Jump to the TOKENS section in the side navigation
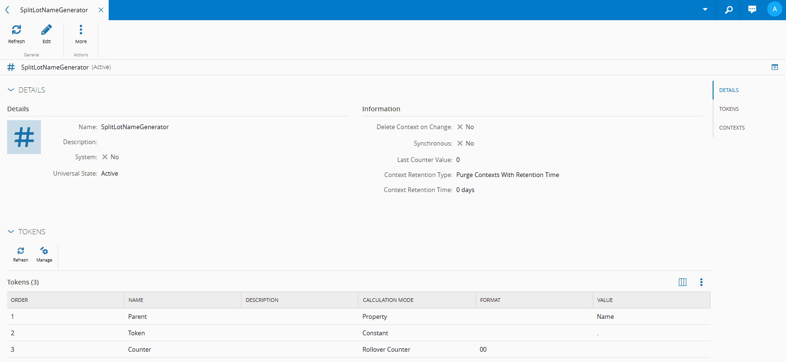 coord(729,109)
